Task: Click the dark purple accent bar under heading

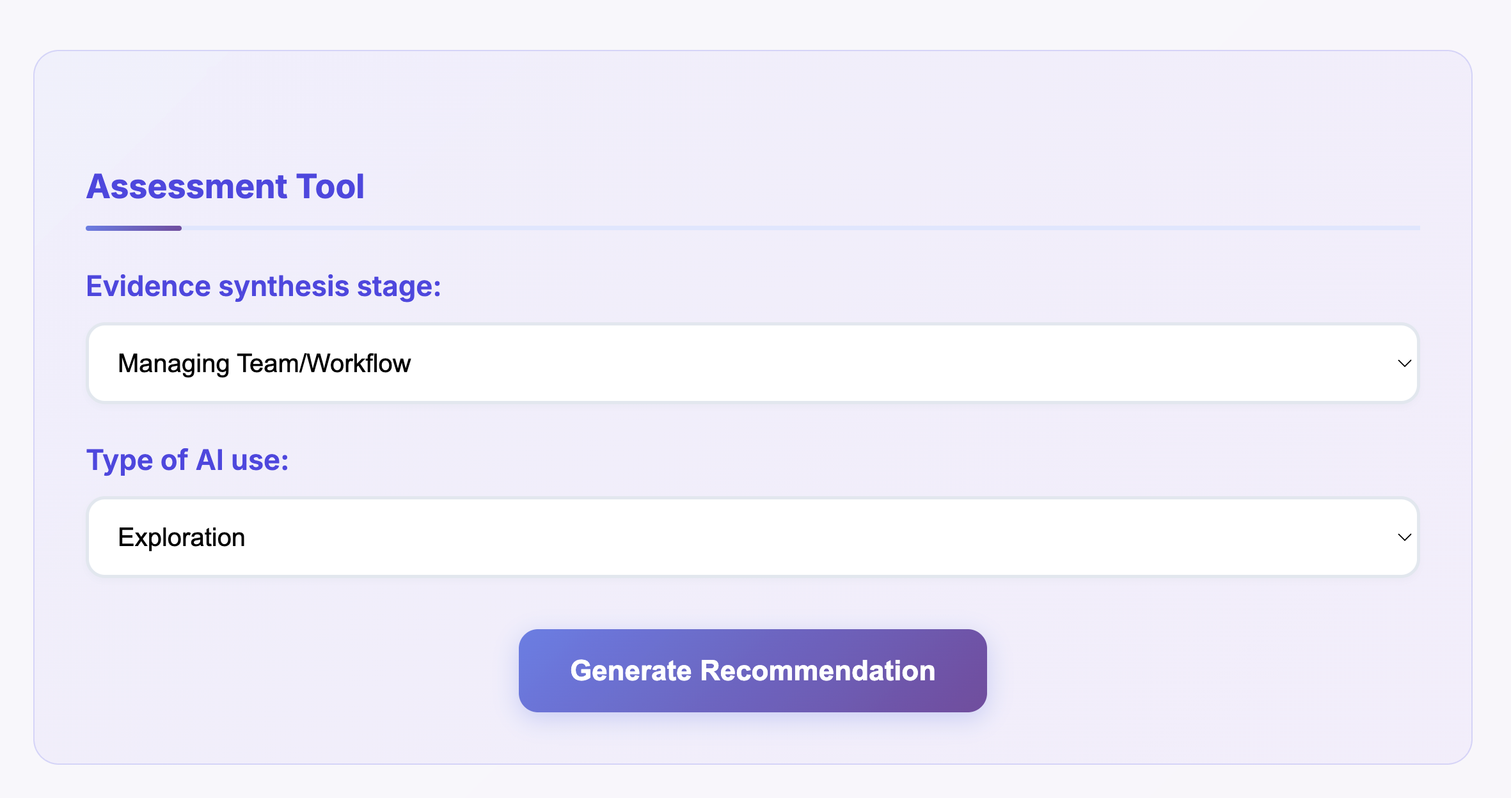Action: [134, 228]
